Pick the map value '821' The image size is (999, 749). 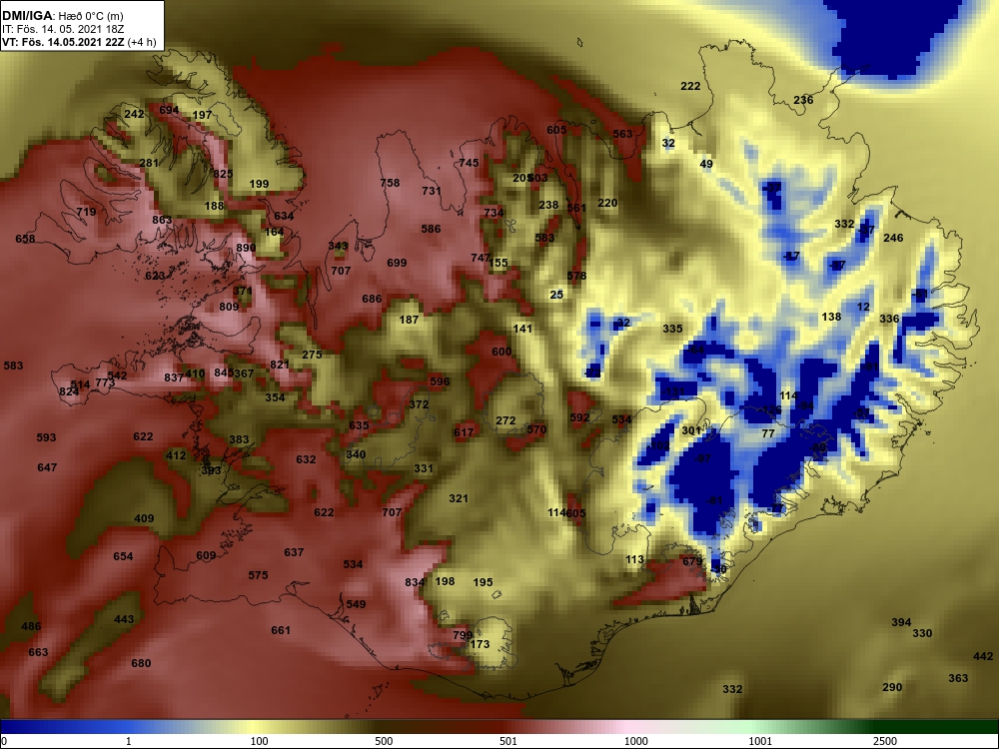click(x=280, y=365)
